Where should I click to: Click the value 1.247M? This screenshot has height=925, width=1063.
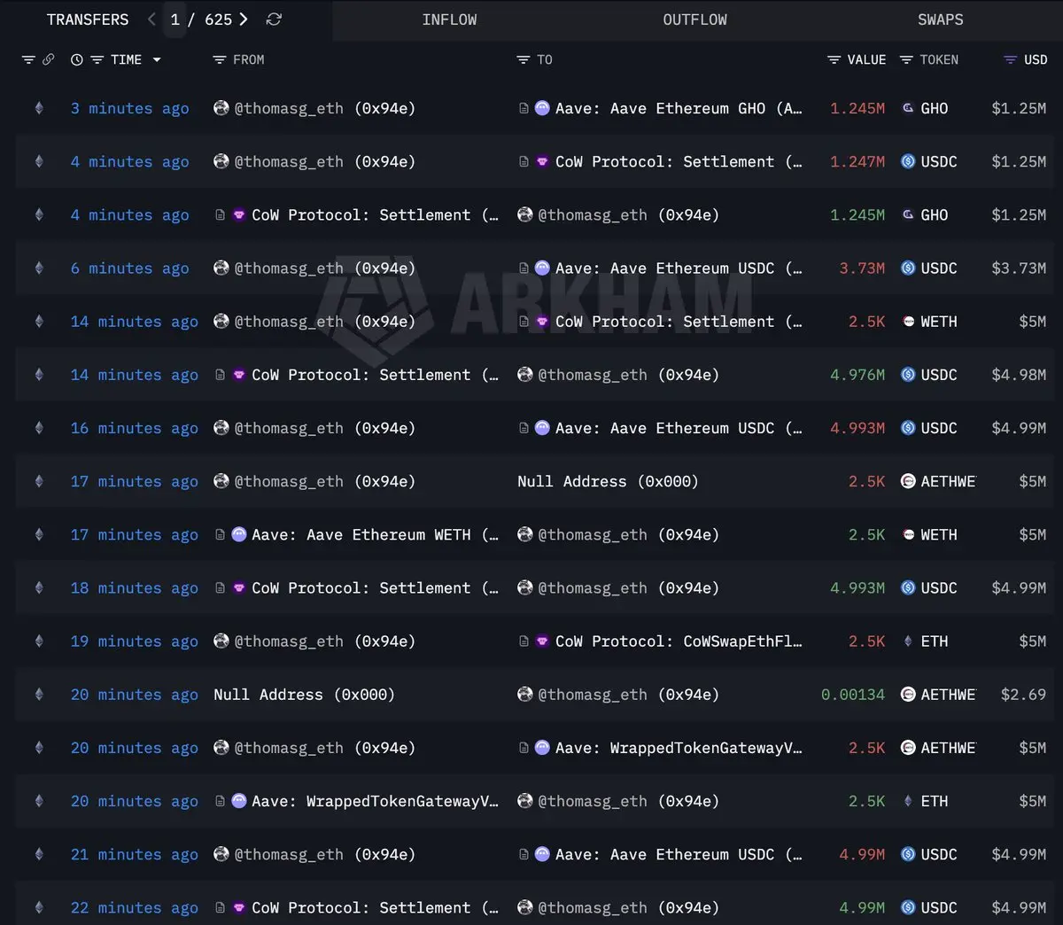(x=857, y=161)
